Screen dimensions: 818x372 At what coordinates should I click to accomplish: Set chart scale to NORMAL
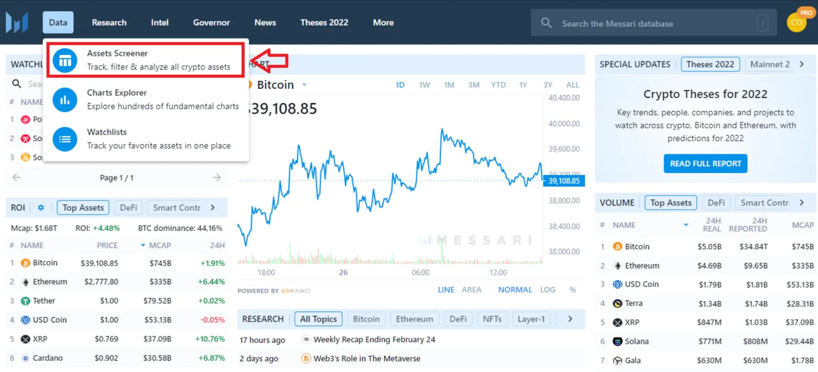[x=515, y=290]
